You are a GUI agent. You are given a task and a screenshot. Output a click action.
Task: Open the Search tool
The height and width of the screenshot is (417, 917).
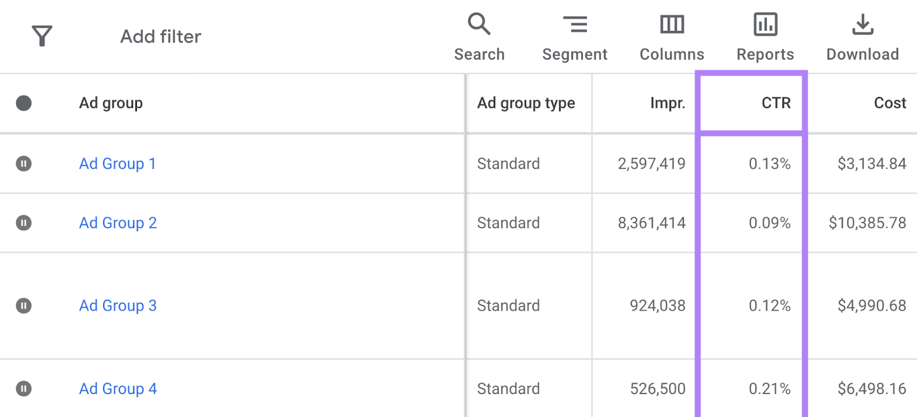(479, 37)
